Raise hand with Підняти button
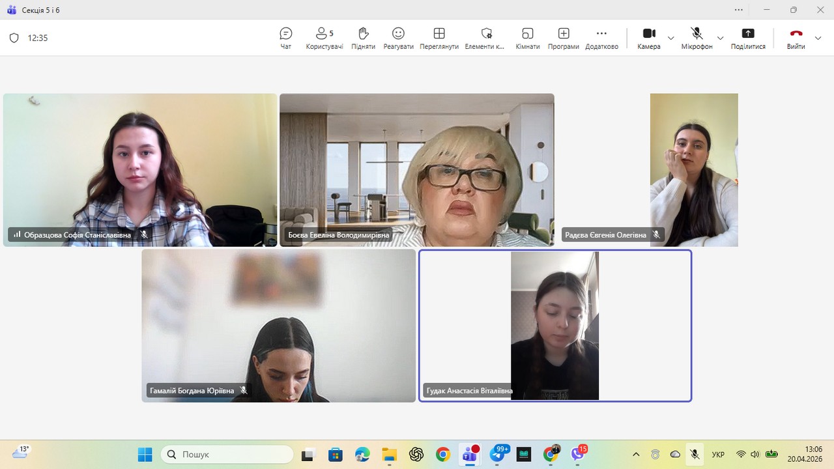Image resolution: width=834 pixels, height=469 pixels. pyautogui.click(x=363, y=38)
